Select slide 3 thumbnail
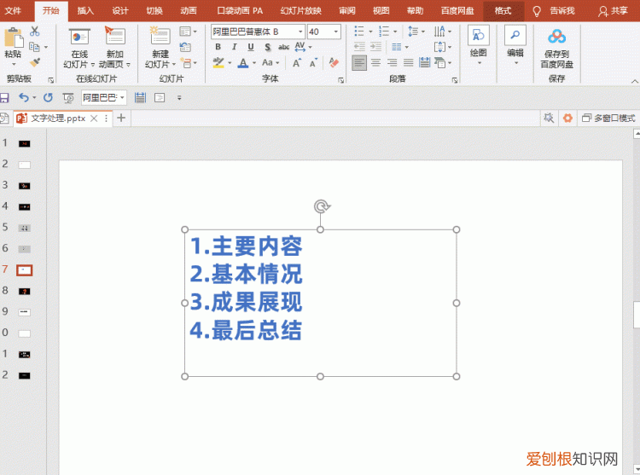 point(24,186)
